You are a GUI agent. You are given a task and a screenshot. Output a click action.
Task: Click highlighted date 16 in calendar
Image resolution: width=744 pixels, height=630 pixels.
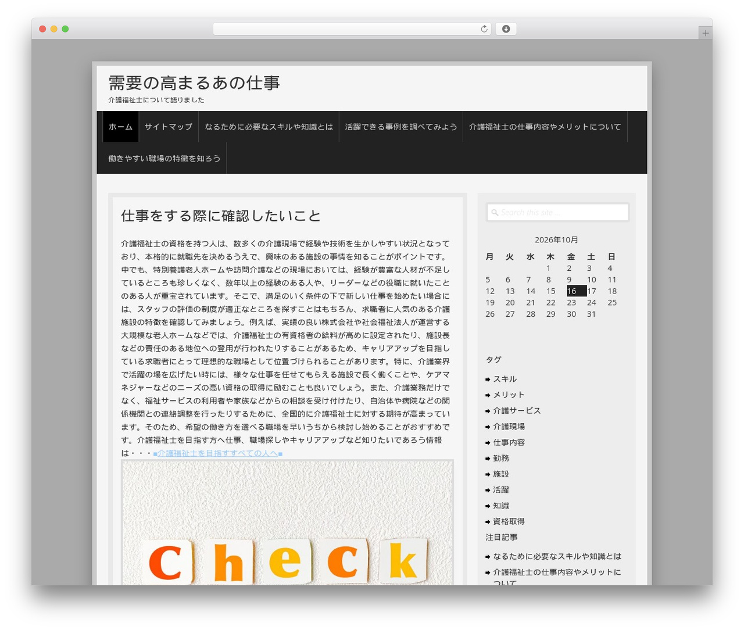pos(577,291)
